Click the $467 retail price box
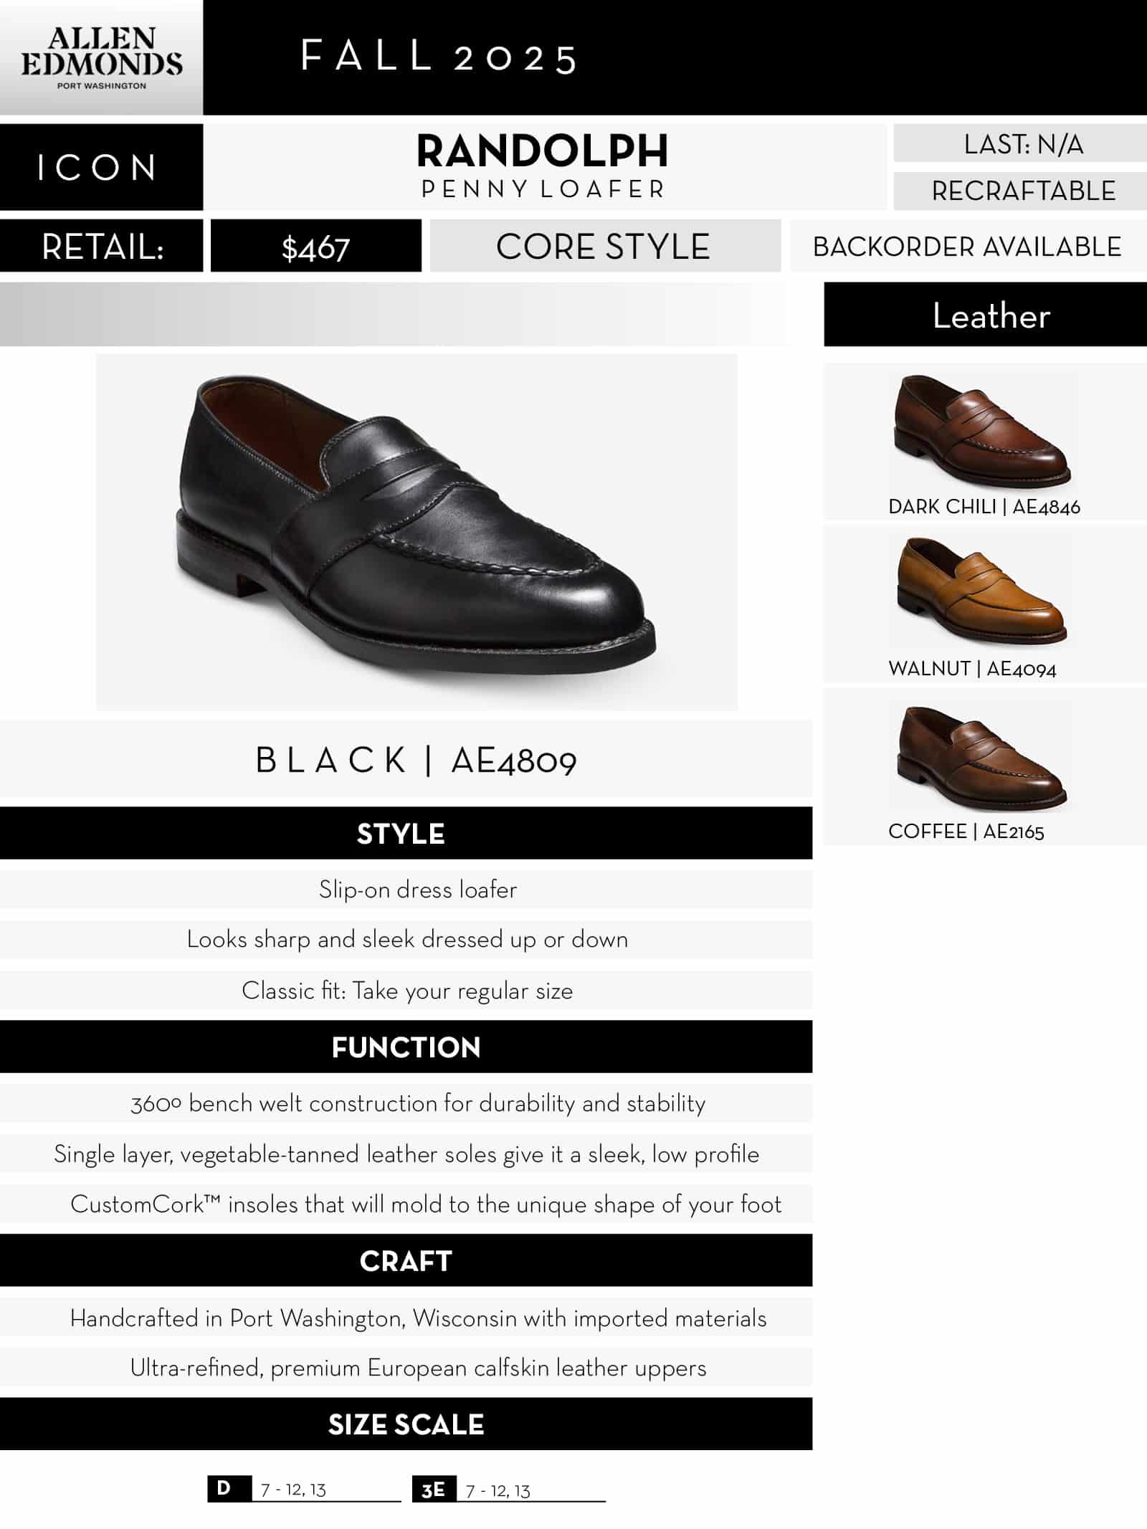 [x=315, y=247]
